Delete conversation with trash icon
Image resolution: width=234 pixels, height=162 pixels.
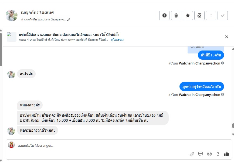176,15
